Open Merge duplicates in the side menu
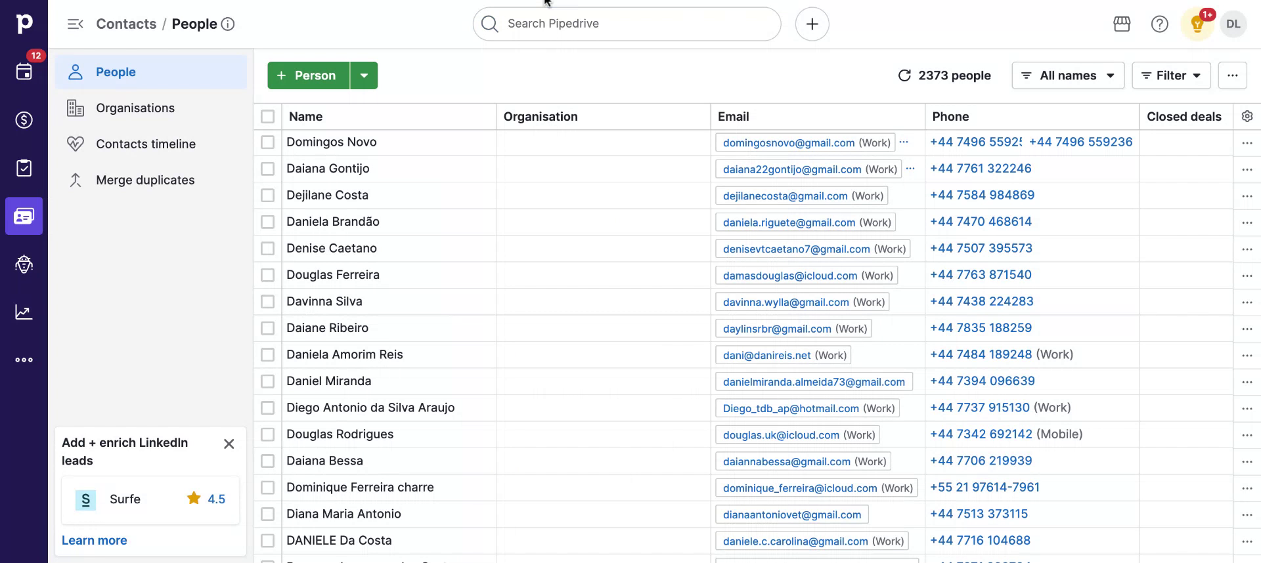Screen dimensions: 1261x563 (x=145, y=180)
